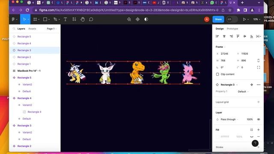This screenshot has width=274, height=154.
Task: Bookmark this page with star icon
Action: (x=230, y=10)
